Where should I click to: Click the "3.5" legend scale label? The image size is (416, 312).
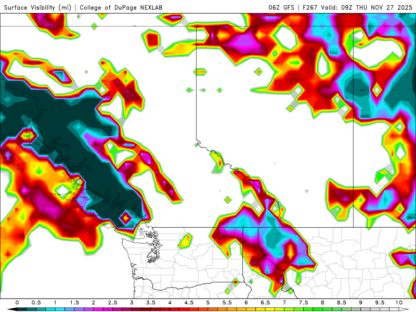151,303
